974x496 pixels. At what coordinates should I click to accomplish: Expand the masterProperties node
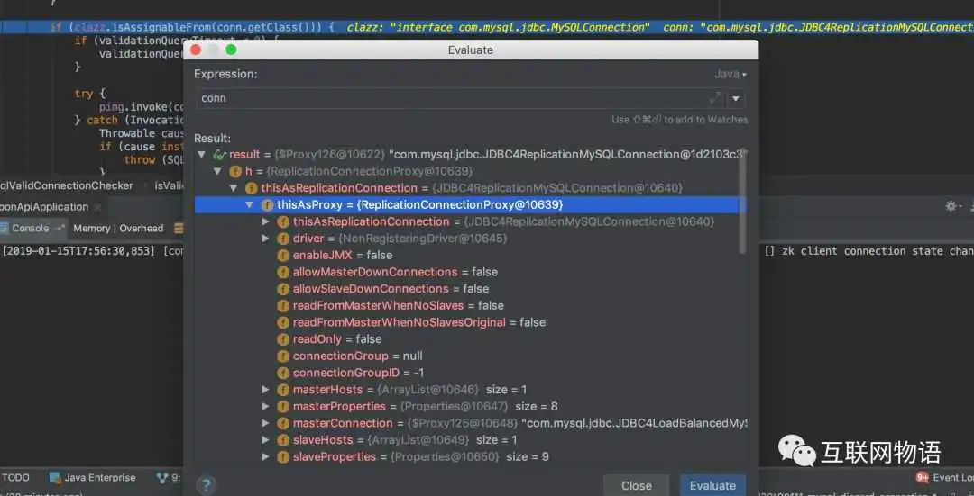click(265, 406)
